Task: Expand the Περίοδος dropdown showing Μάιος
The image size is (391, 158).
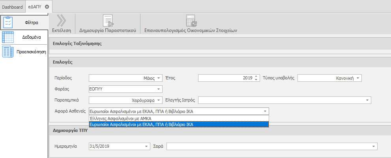Action: (x=159, y=78)
